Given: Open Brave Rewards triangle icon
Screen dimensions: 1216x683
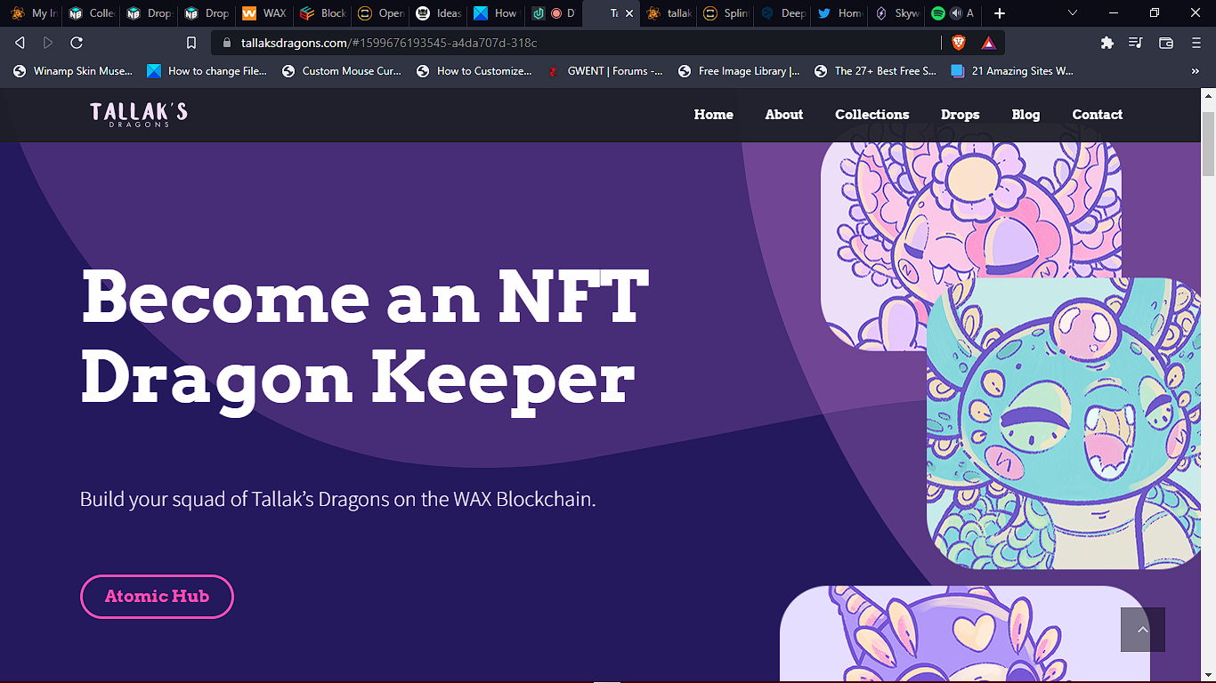Looking at the screenshot, I should (x=988, y=43).
